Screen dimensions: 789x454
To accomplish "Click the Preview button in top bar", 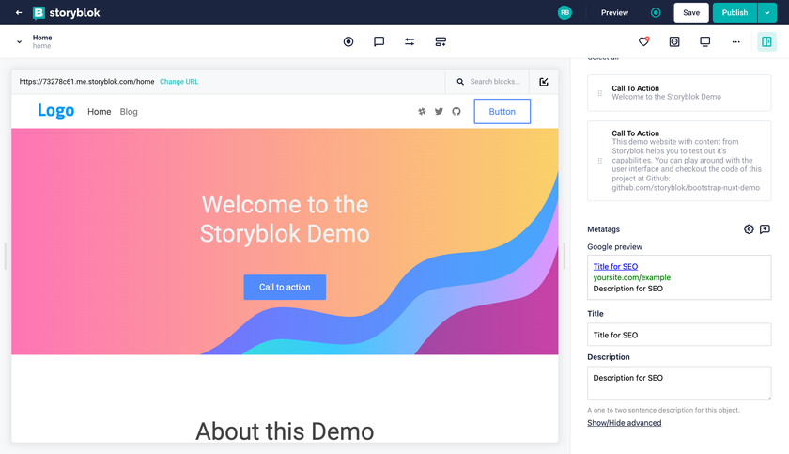I will point(614,12).
